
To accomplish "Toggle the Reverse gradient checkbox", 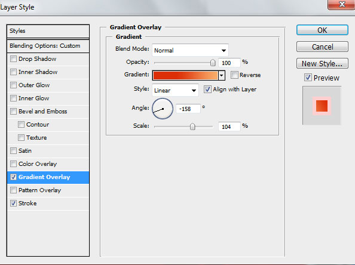I will 234,75.
